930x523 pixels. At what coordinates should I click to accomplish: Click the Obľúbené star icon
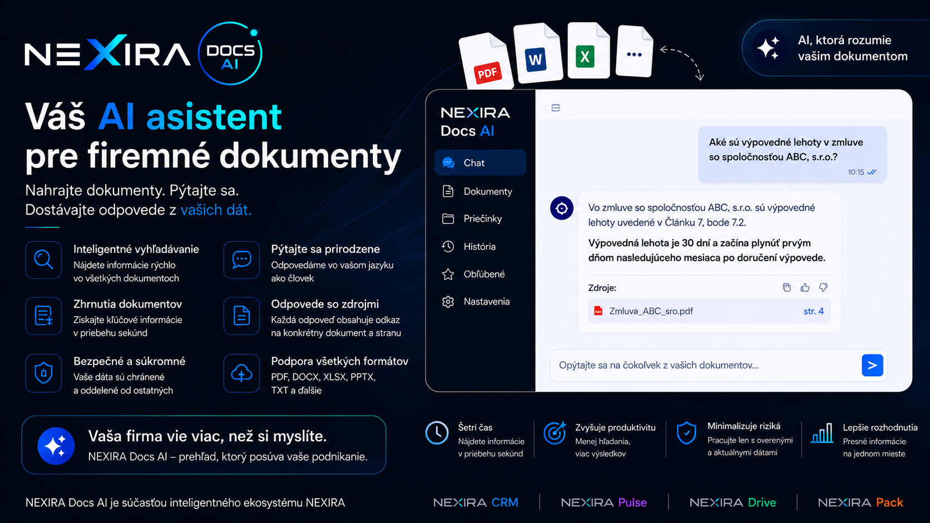coord(448,274)
